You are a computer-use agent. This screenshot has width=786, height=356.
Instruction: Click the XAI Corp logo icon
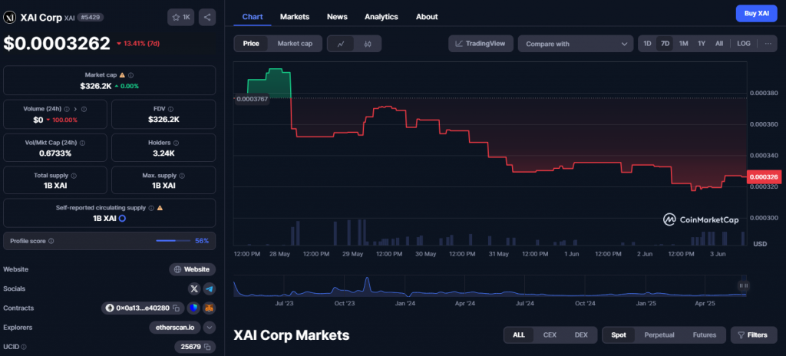click(x=9, y=17)
